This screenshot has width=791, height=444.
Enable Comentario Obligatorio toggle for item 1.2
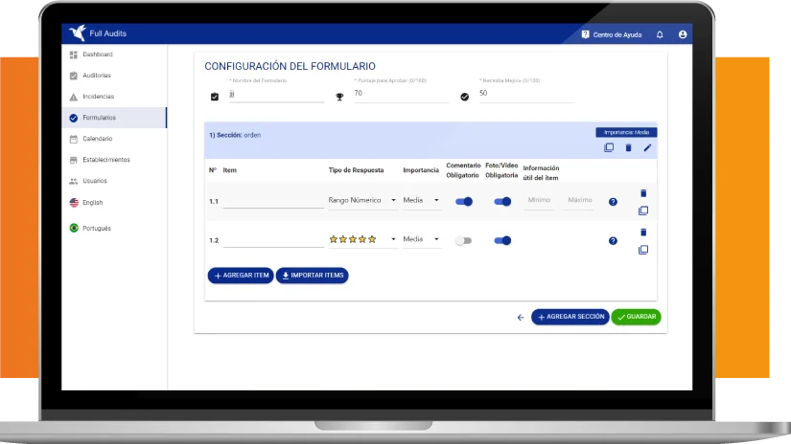pos(463,240)
